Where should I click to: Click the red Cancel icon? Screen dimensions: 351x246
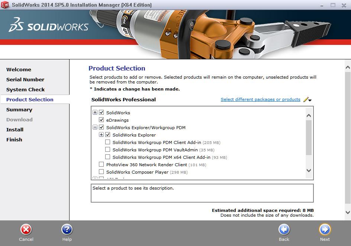tap(26, 229)
